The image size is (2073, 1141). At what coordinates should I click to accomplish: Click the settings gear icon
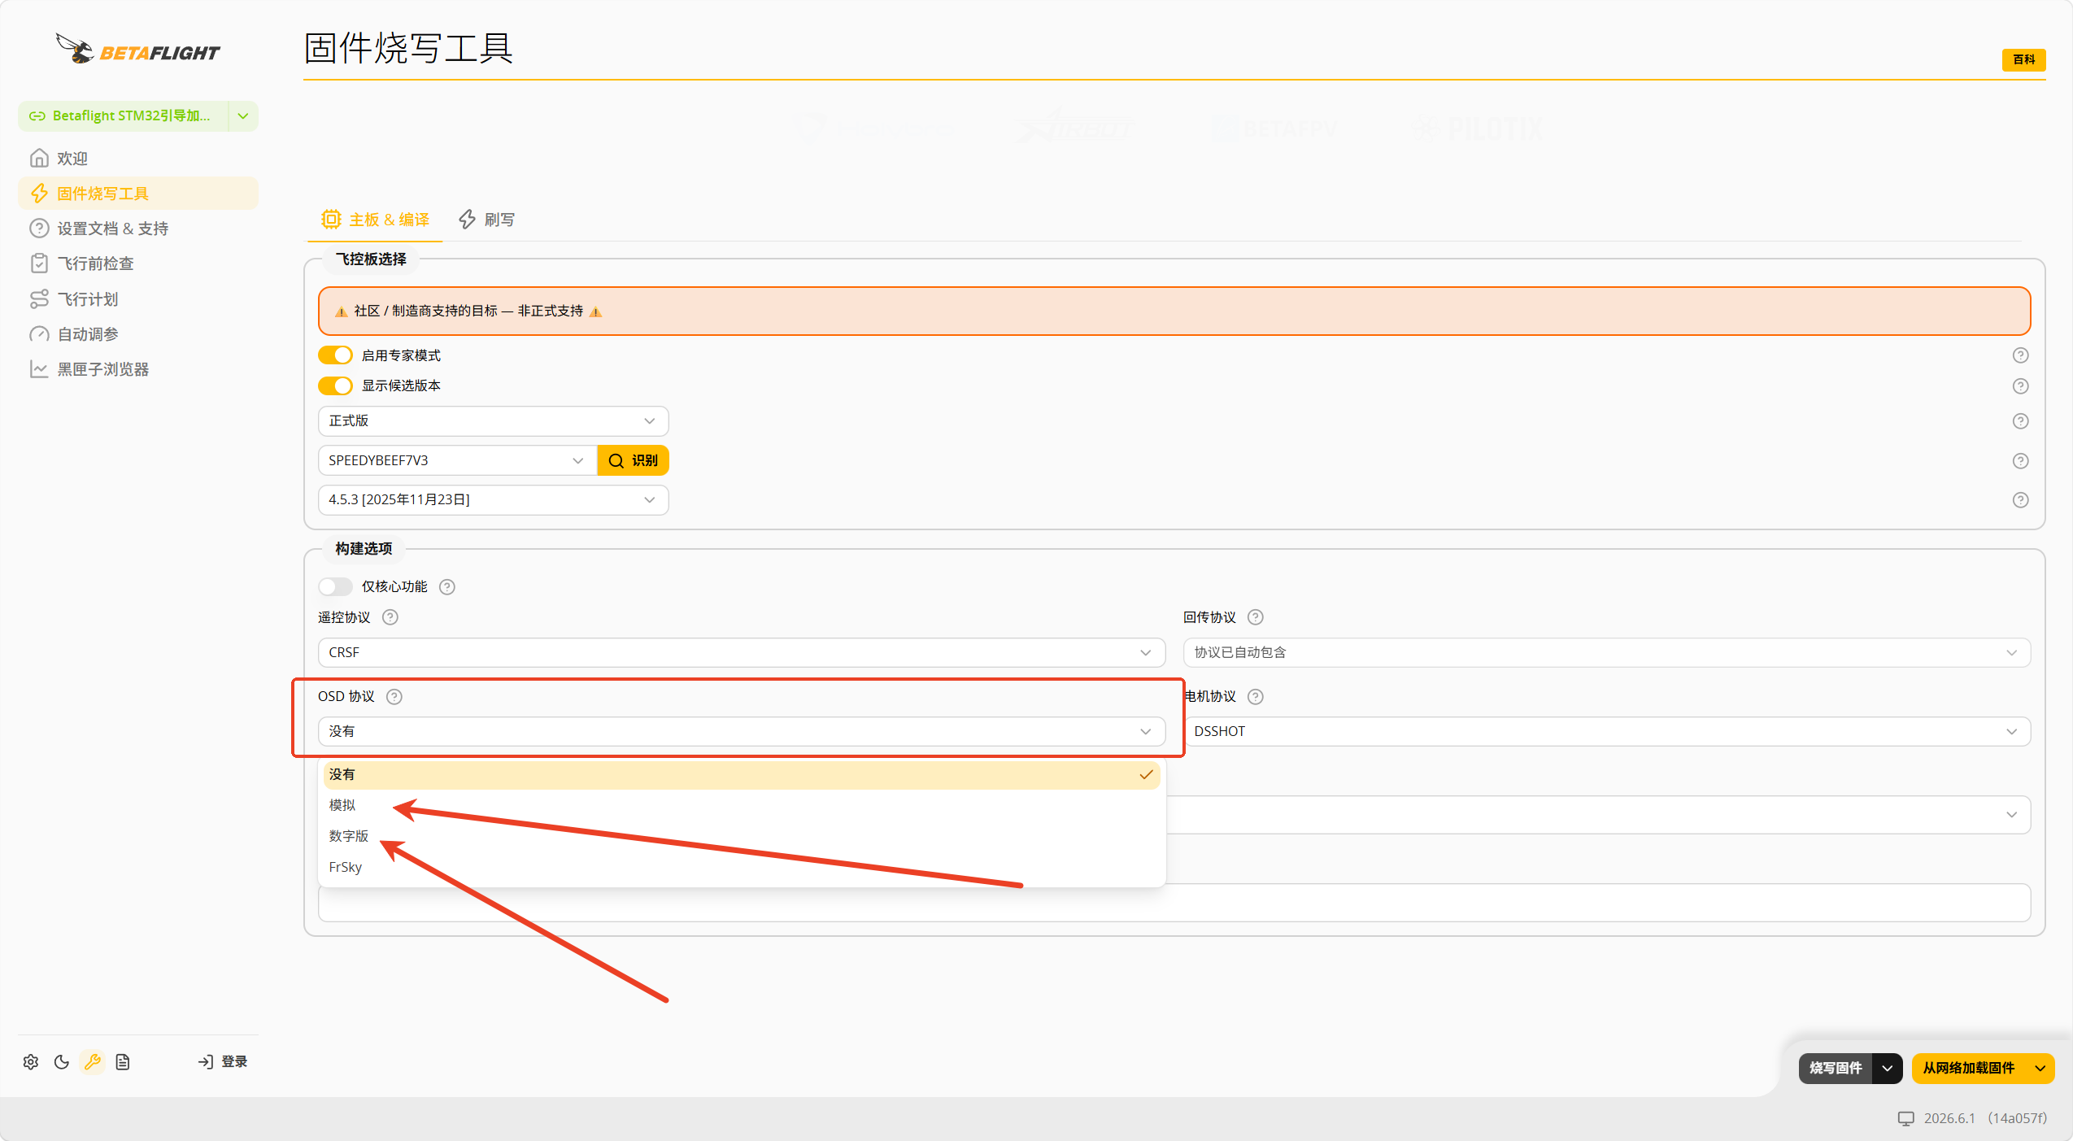point(31,1061)
